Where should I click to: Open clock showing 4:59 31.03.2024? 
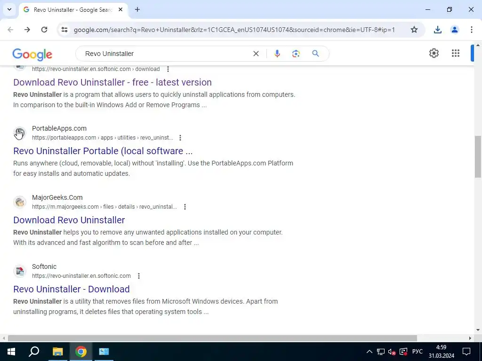click(x=442, y=352)
